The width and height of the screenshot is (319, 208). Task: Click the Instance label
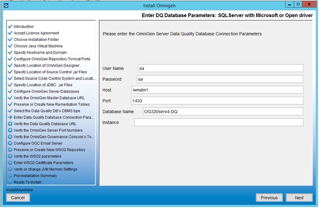pos(110,123)
